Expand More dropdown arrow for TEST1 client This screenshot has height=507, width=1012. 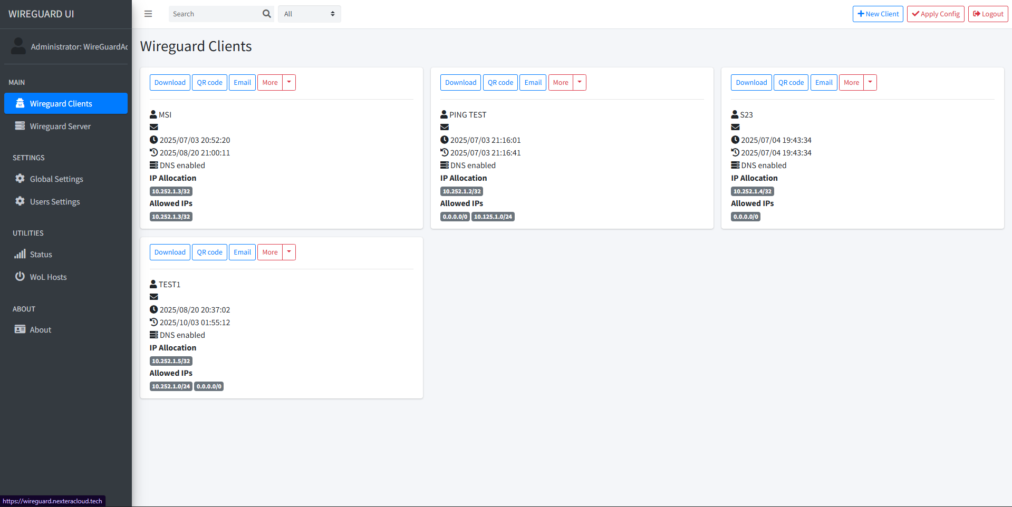pyautogui.click(x=289, y=252)
